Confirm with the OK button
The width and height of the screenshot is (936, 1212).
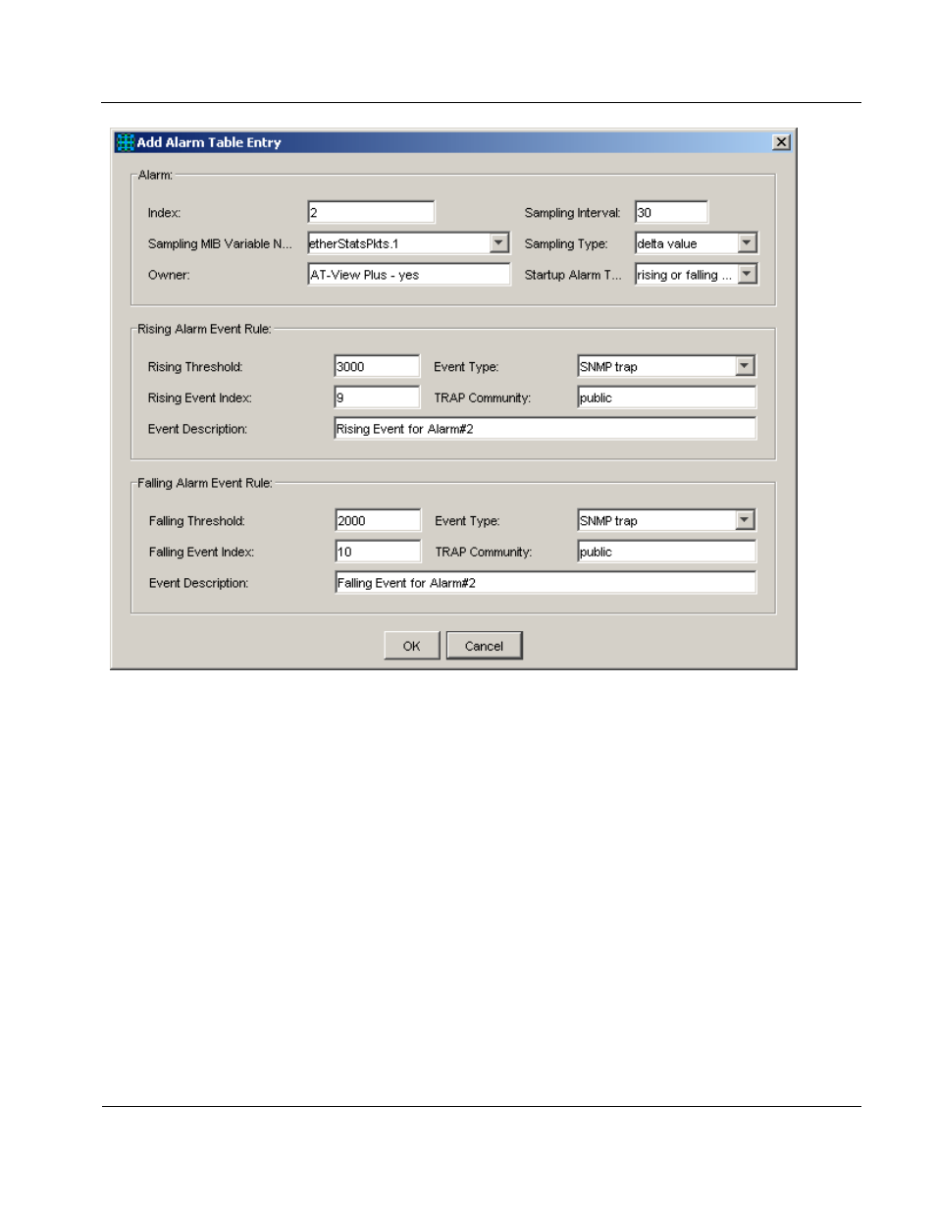pyautogui.click(x=411, y=646)
